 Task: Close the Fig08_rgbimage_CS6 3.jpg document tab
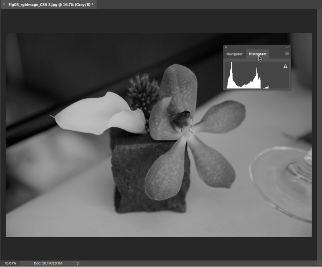click(4, 4)
